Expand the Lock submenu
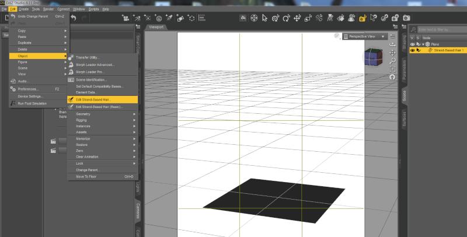 [x=103, y=163]
